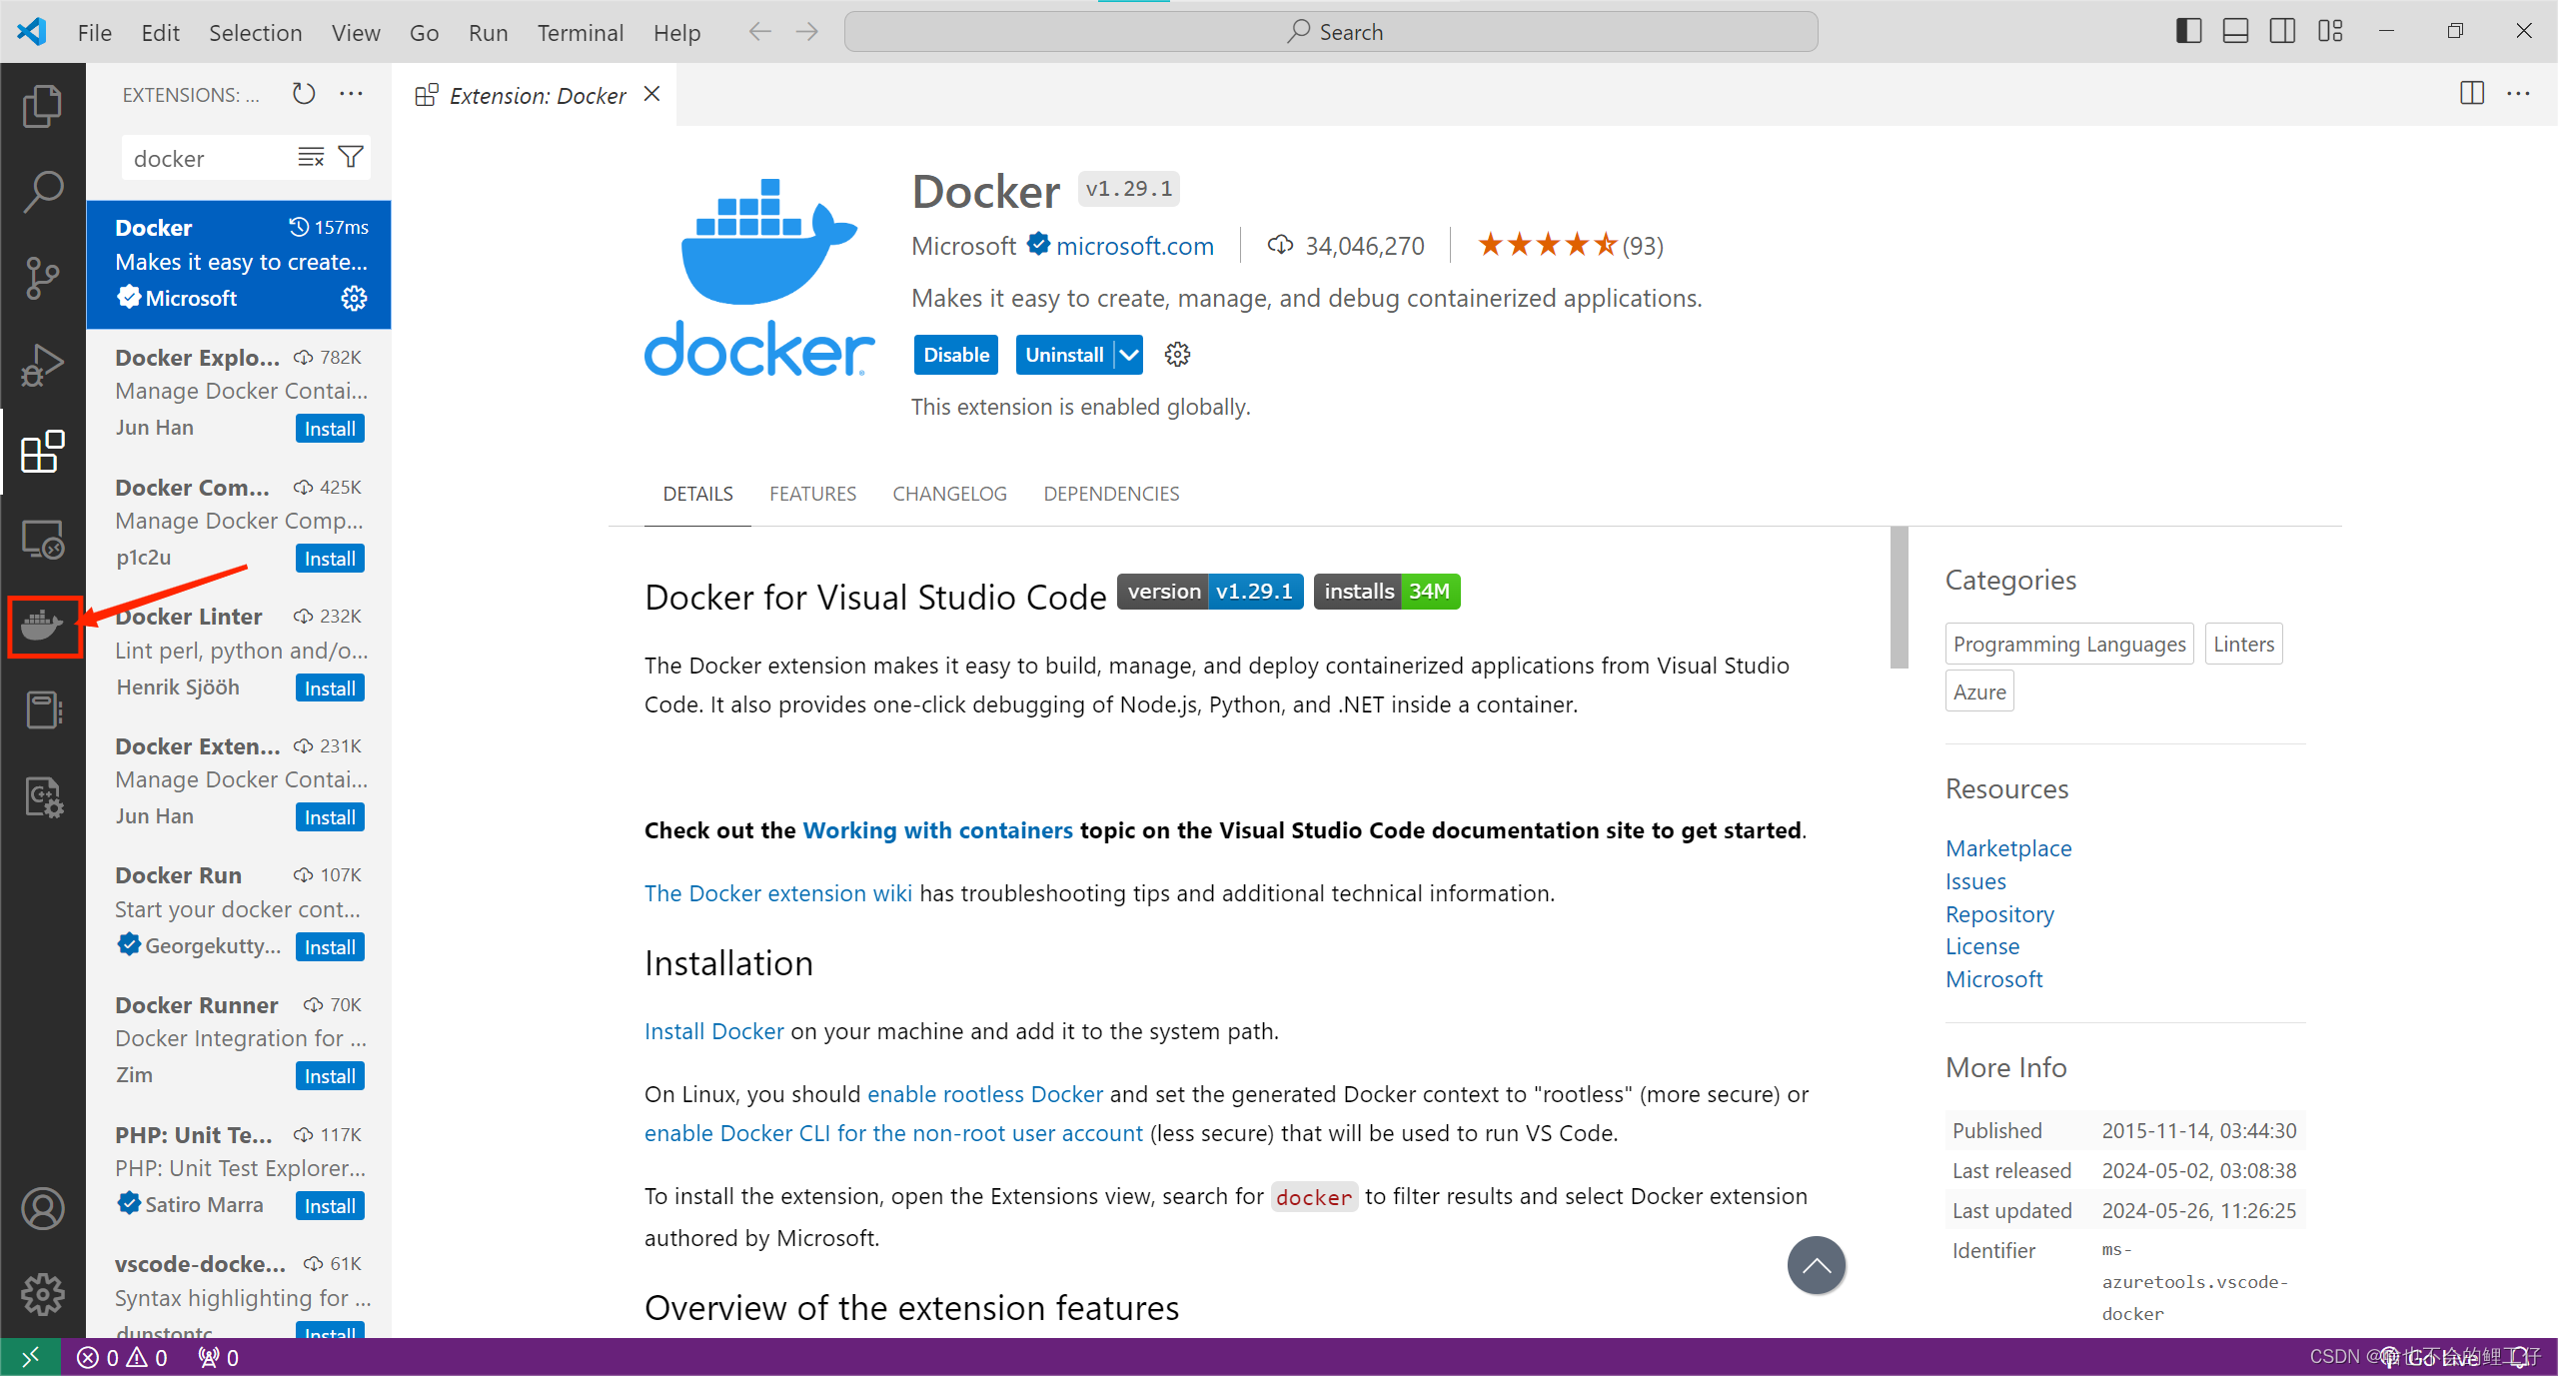Open the Source Control sidebar icon
Image resolution: width=2558 pixels, height=1376 pixels.
coord(44,277)
